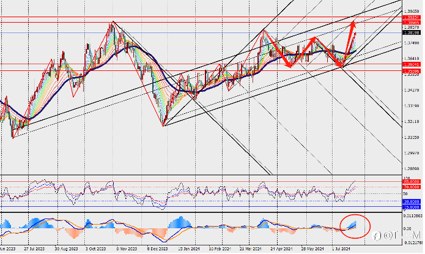This screenshot has height=254, width=425.
Task: Click the 1.39650 price axis value
Action: click(x=412, y=12)
